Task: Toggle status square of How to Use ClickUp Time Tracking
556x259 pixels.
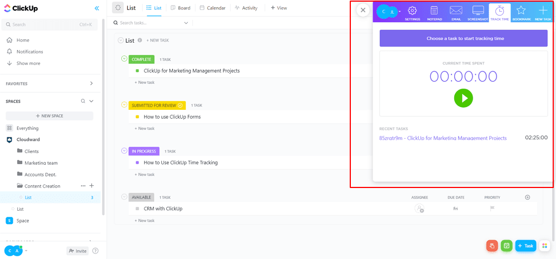Action: click(137, 162)
